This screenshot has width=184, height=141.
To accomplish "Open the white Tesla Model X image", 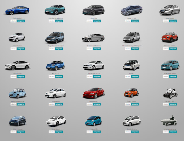I will pyautogui.click(x=17, y=65).
